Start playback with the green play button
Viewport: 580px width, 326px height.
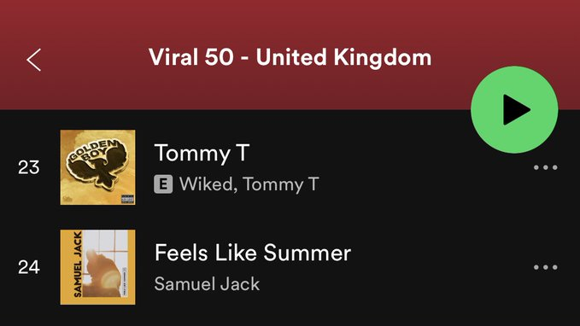coord(514,110)
